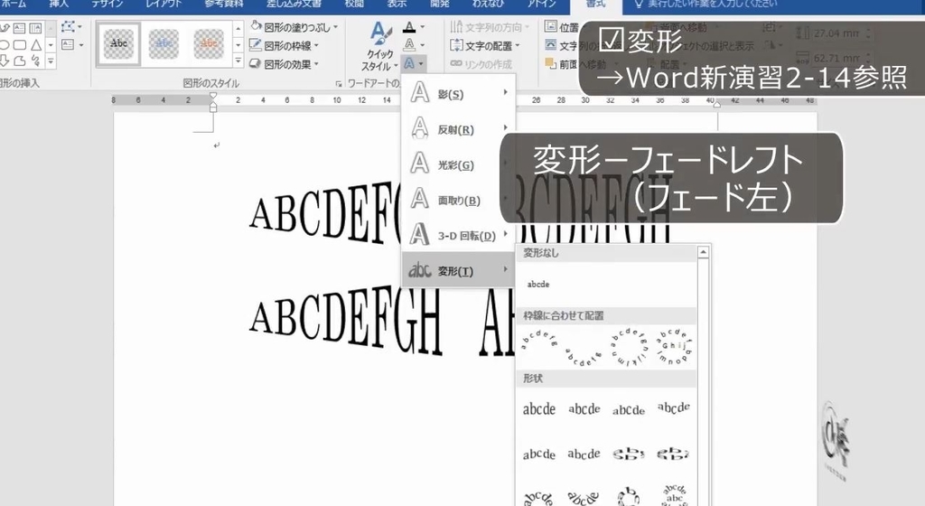
Task: Go to the 差し込み文書 tab
Action: pos(294,4)
